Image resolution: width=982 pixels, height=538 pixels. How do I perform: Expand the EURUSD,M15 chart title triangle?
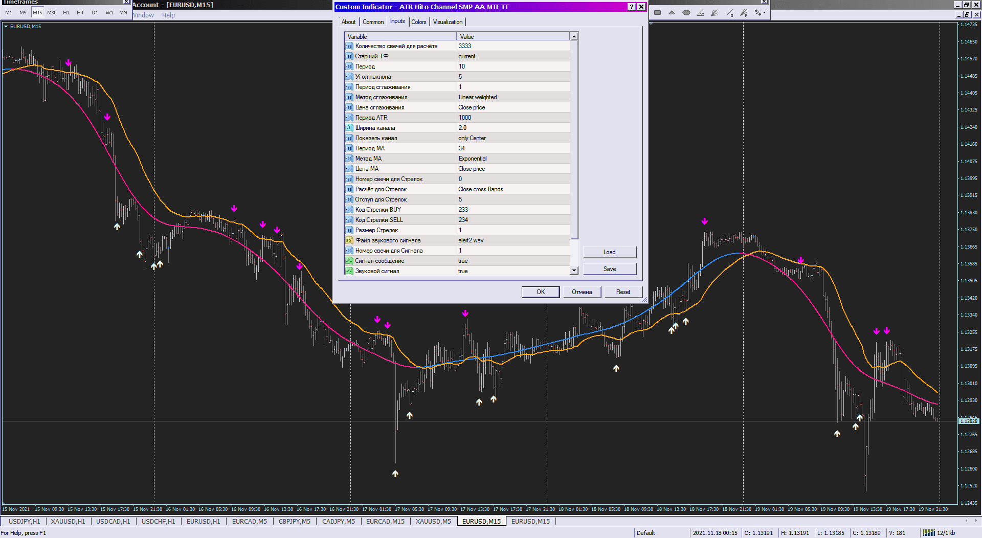point(6,27)
